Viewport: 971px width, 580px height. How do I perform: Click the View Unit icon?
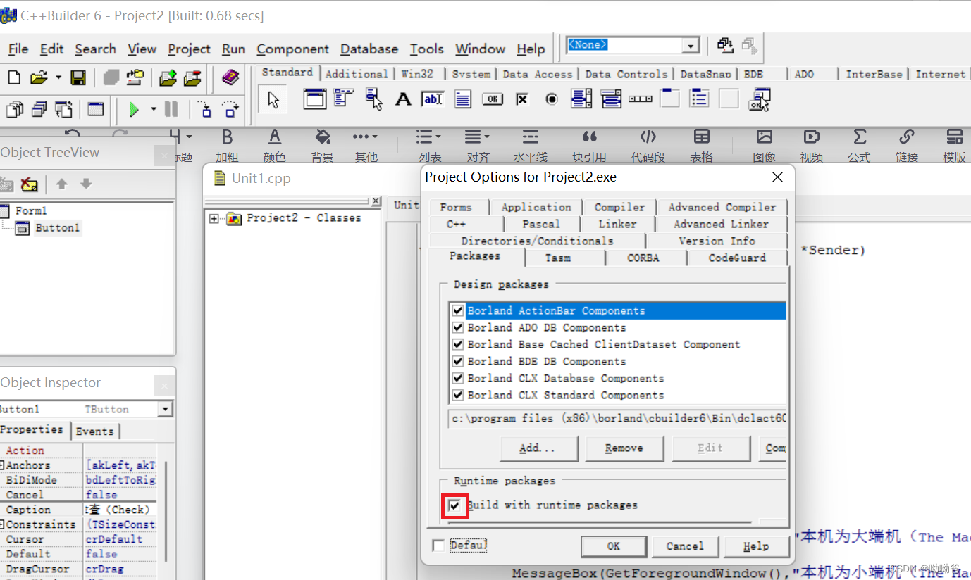pyautogui.click(x=15, y=109)
